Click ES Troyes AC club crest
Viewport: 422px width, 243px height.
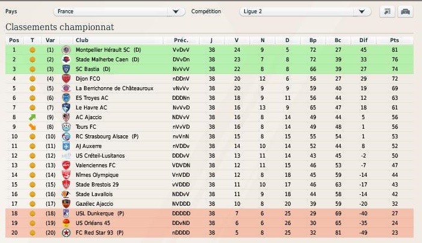[66, 98]
